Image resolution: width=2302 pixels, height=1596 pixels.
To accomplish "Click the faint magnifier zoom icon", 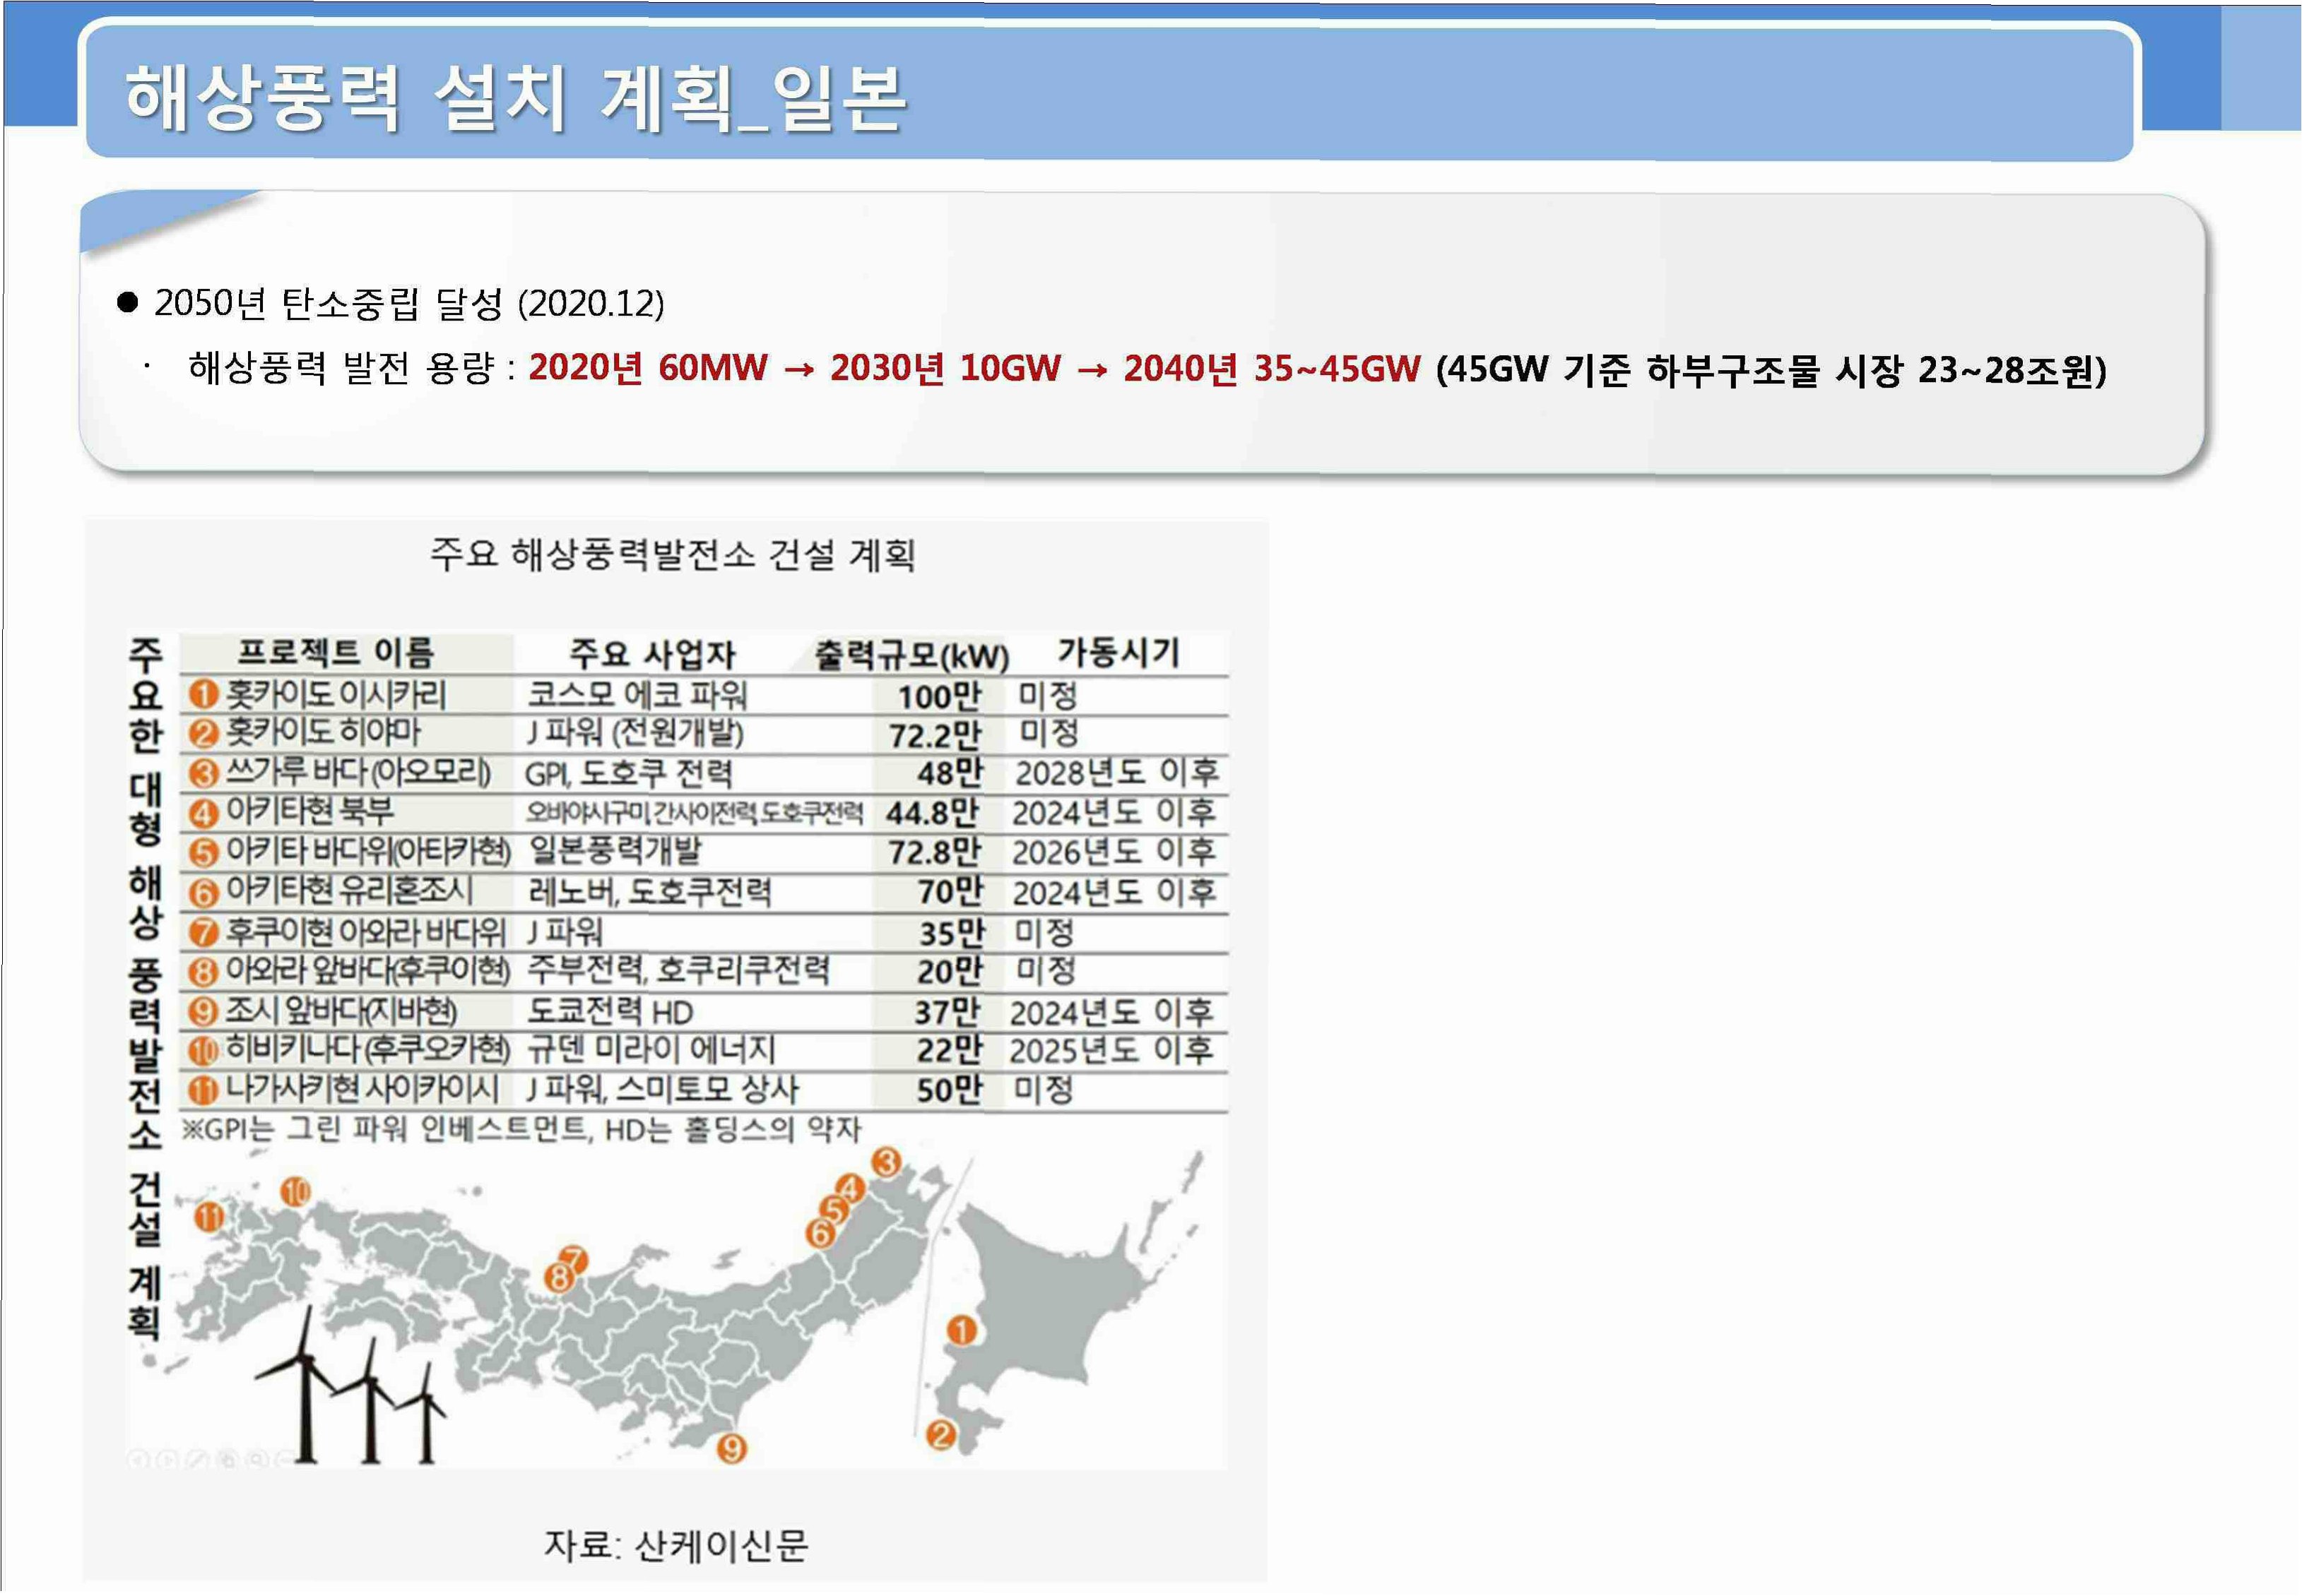I will pos(257,1460).
